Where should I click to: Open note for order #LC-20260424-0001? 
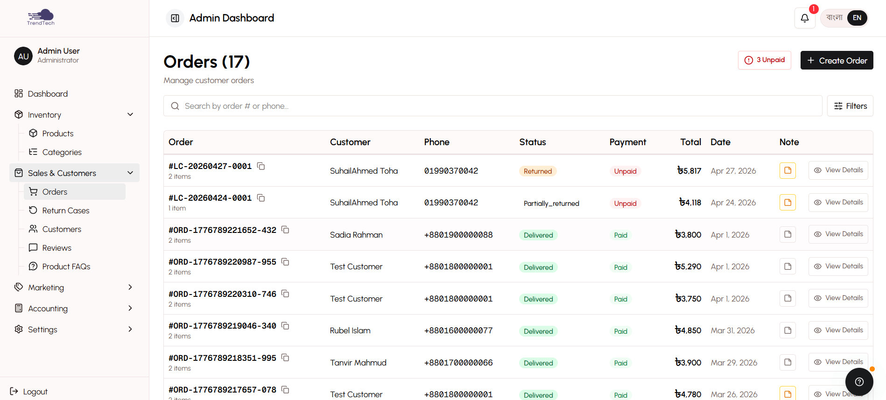coord(787,203)
